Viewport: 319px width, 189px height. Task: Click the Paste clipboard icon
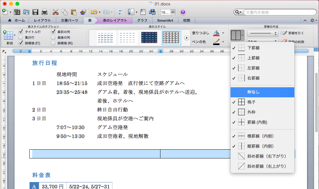pyautogui.click(x=74, y=12)
